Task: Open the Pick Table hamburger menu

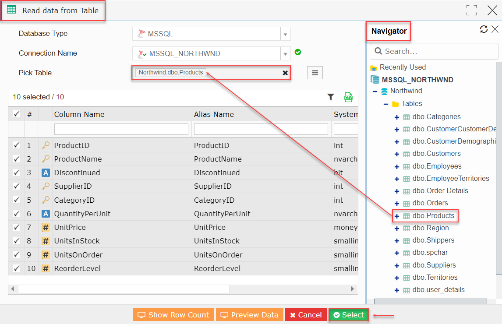Action: 315,73
